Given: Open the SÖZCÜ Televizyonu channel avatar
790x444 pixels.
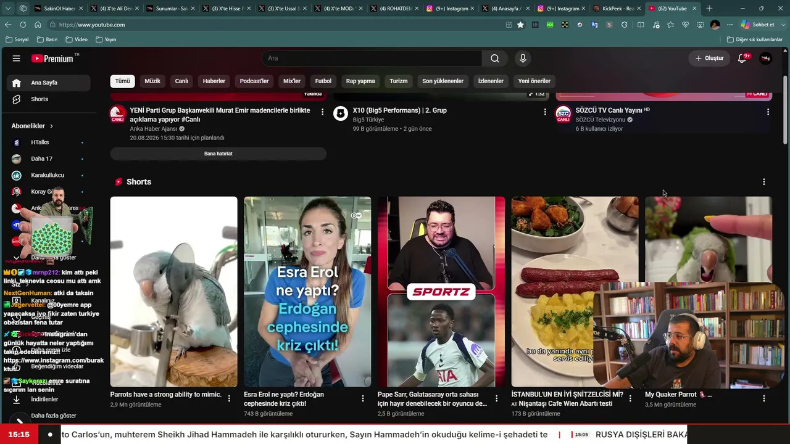Looking at the screenshot, I should [x=563, y=114].
